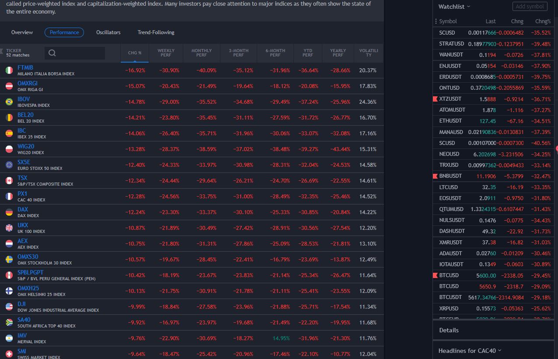Click the search magnifier icon in ticker filter
The height and width of the screenshot is (359, 558).
[x=52, y=53]
